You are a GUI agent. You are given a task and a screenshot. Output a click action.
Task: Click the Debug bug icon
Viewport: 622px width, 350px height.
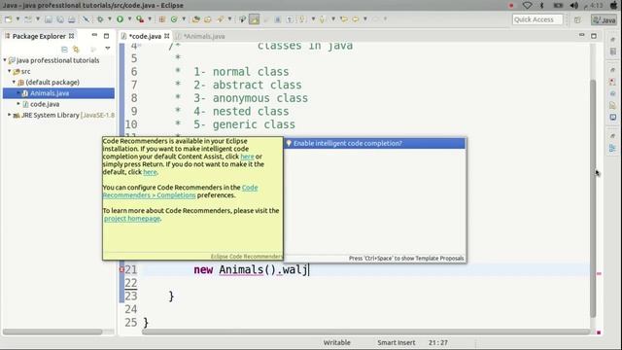click(100, 19)
